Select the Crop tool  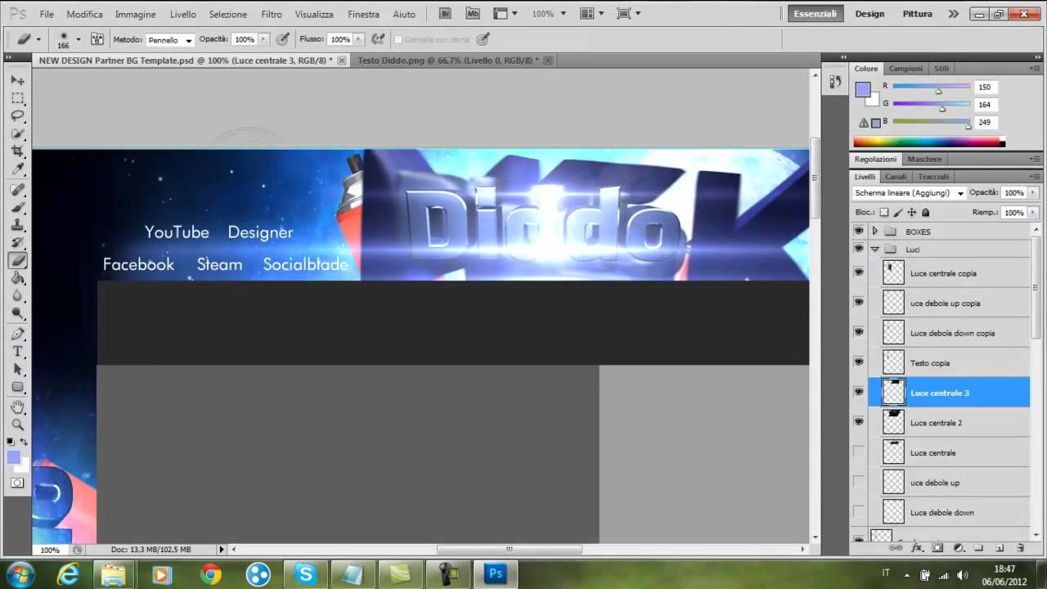18,152
